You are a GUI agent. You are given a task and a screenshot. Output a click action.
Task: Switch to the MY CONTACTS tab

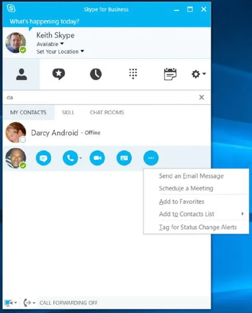click(x=28, y=112)
